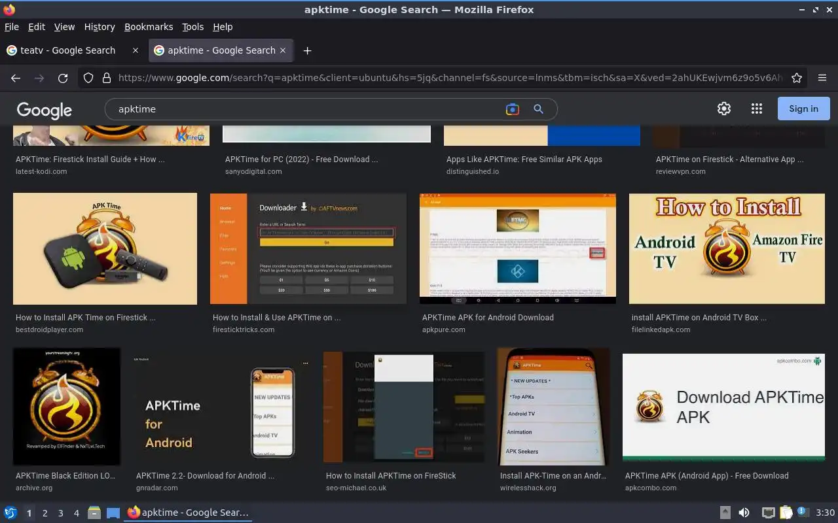
Task: Open the system start menu icon
Action: (10, 513)
